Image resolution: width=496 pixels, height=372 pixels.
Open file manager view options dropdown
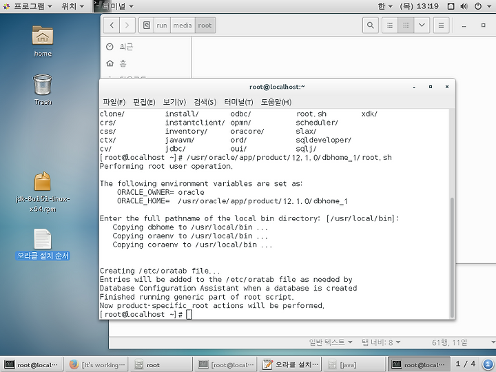click(x=422, y=25)
